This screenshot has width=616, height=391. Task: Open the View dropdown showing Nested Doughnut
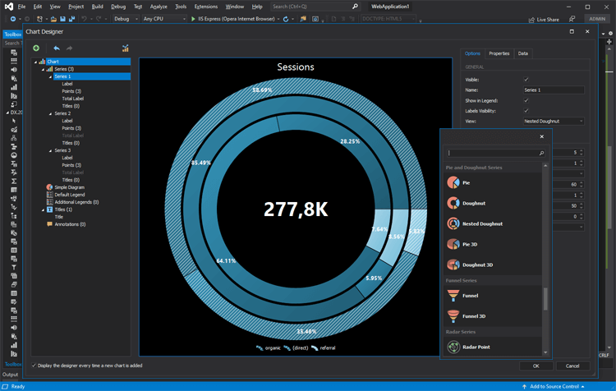(553, 121)
